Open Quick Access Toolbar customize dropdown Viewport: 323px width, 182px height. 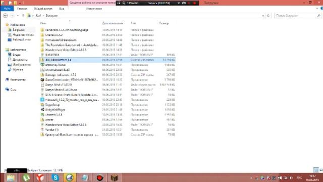point(20,3)
